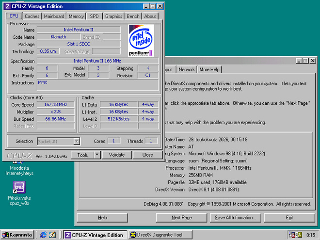Screen dimensions: 320x240
Task: Click the DirectX Version line in DxDiag
Action: pos(197,190)
